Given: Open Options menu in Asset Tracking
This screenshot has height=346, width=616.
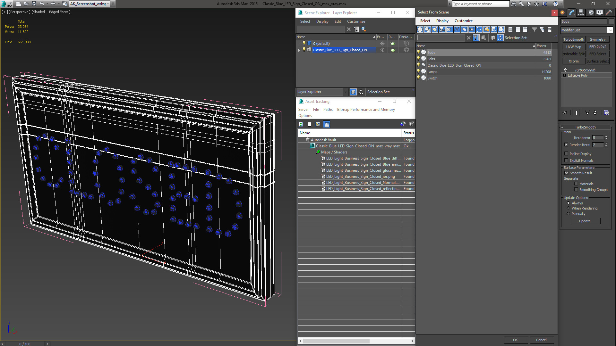Looking at the screenshot, I should (x=305, y=116).
